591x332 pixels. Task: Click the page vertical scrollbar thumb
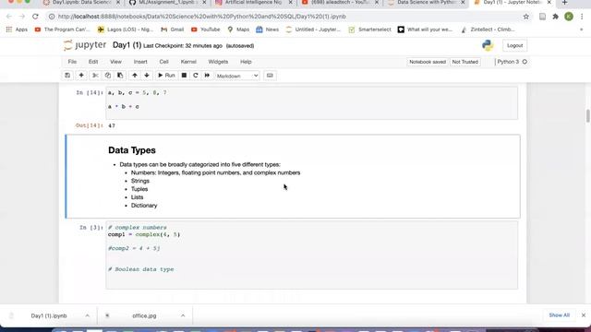(x=587, y=116)
